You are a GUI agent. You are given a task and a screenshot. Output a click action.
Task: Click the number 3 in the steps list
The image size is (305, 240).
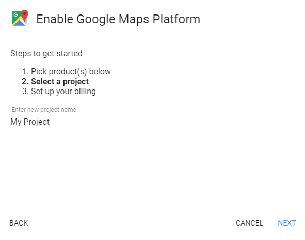click(x=25, y=92)
